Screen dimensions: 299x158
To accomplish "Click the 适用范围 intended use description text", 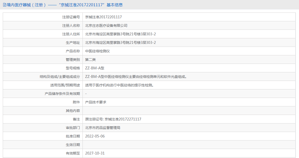I will coord(119,85).
